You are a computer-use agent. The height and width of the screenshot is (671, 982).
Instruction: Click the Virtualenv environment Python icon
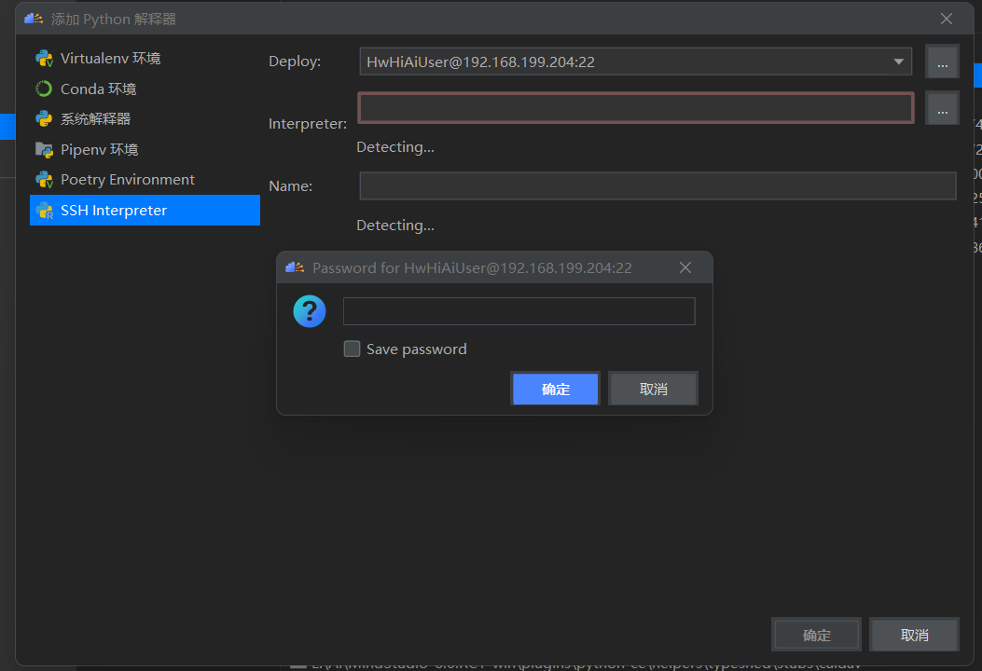[x=44, y=59]
